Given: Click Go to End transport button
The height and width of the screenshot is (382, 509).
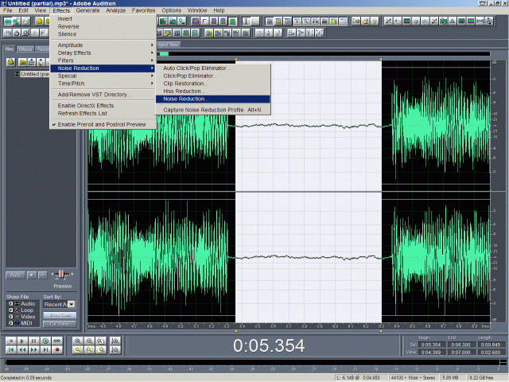Looking at the screenshot, I should tap(45, 350).
